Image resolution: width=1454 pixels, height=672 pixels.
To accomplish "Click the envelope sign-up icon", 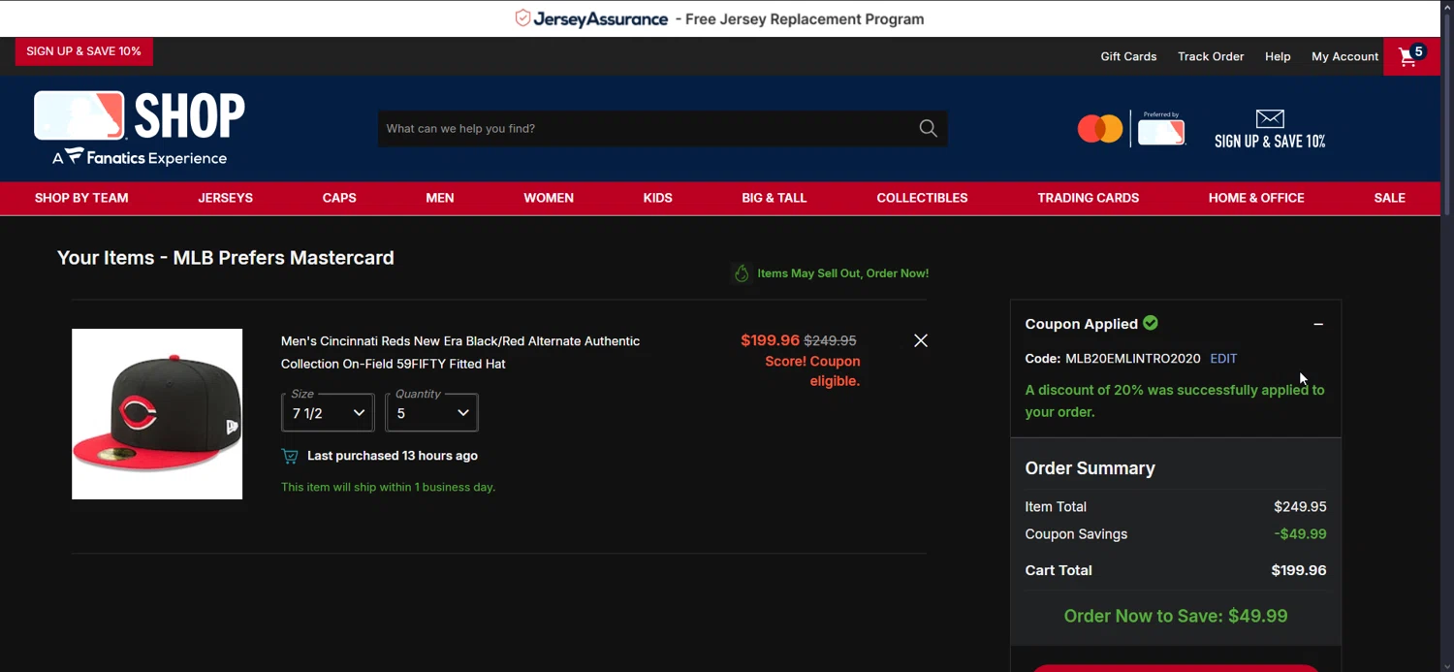I will (1270, 118).
